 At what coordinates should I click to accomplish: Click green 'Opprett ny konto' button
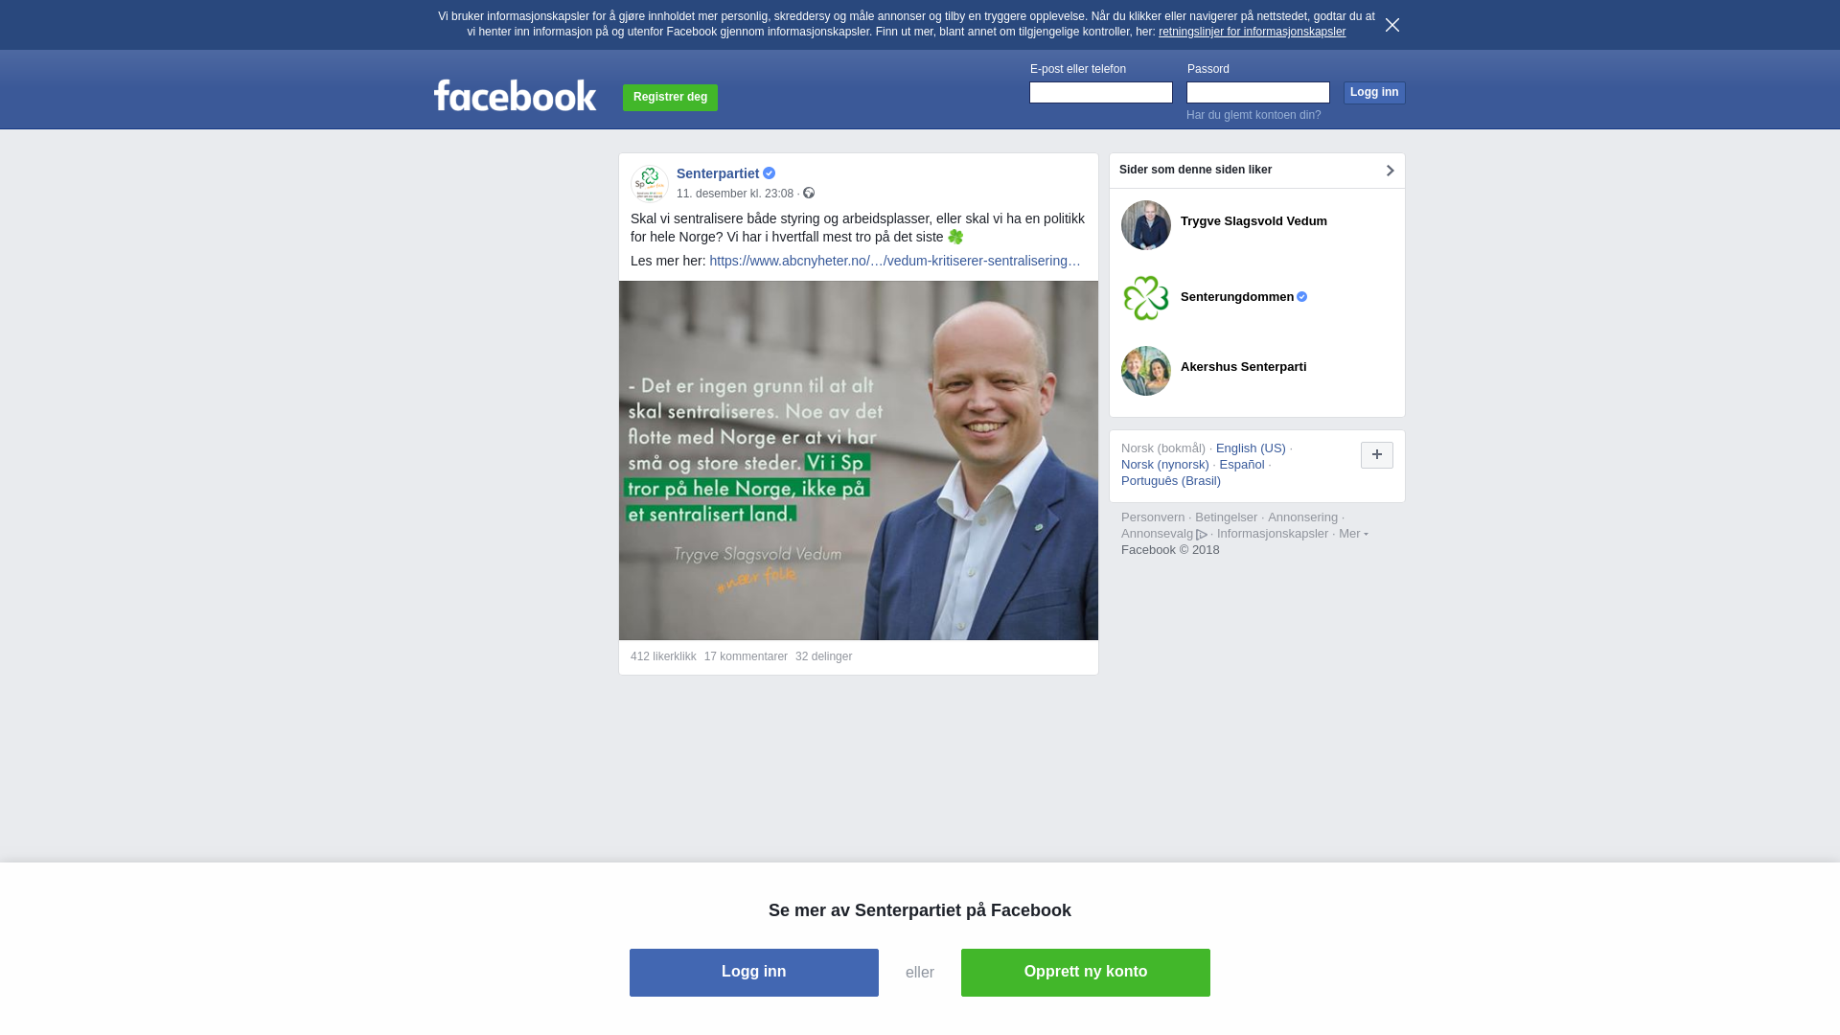coord(1086,973)
